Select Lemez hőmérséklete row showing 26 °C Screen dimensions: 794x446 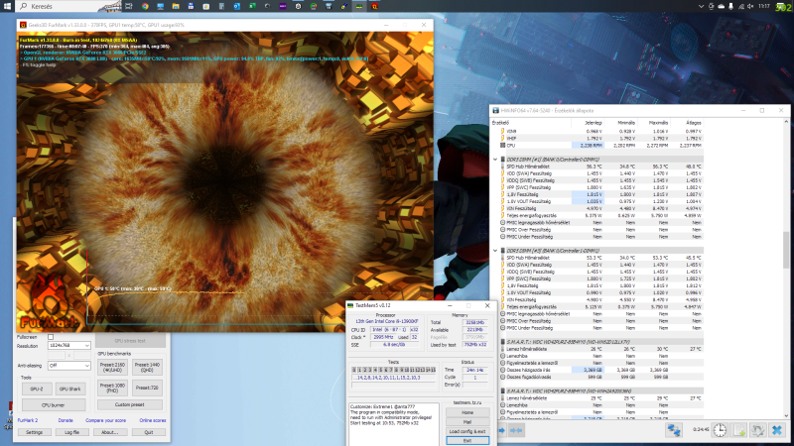pos(600,349)
